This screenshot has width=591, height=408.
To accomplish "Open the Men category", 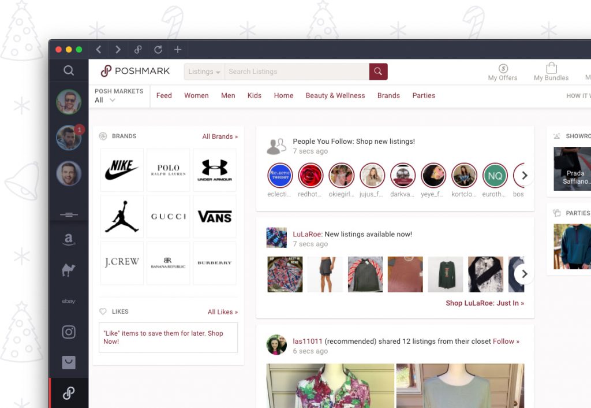I will coord(228,95).
